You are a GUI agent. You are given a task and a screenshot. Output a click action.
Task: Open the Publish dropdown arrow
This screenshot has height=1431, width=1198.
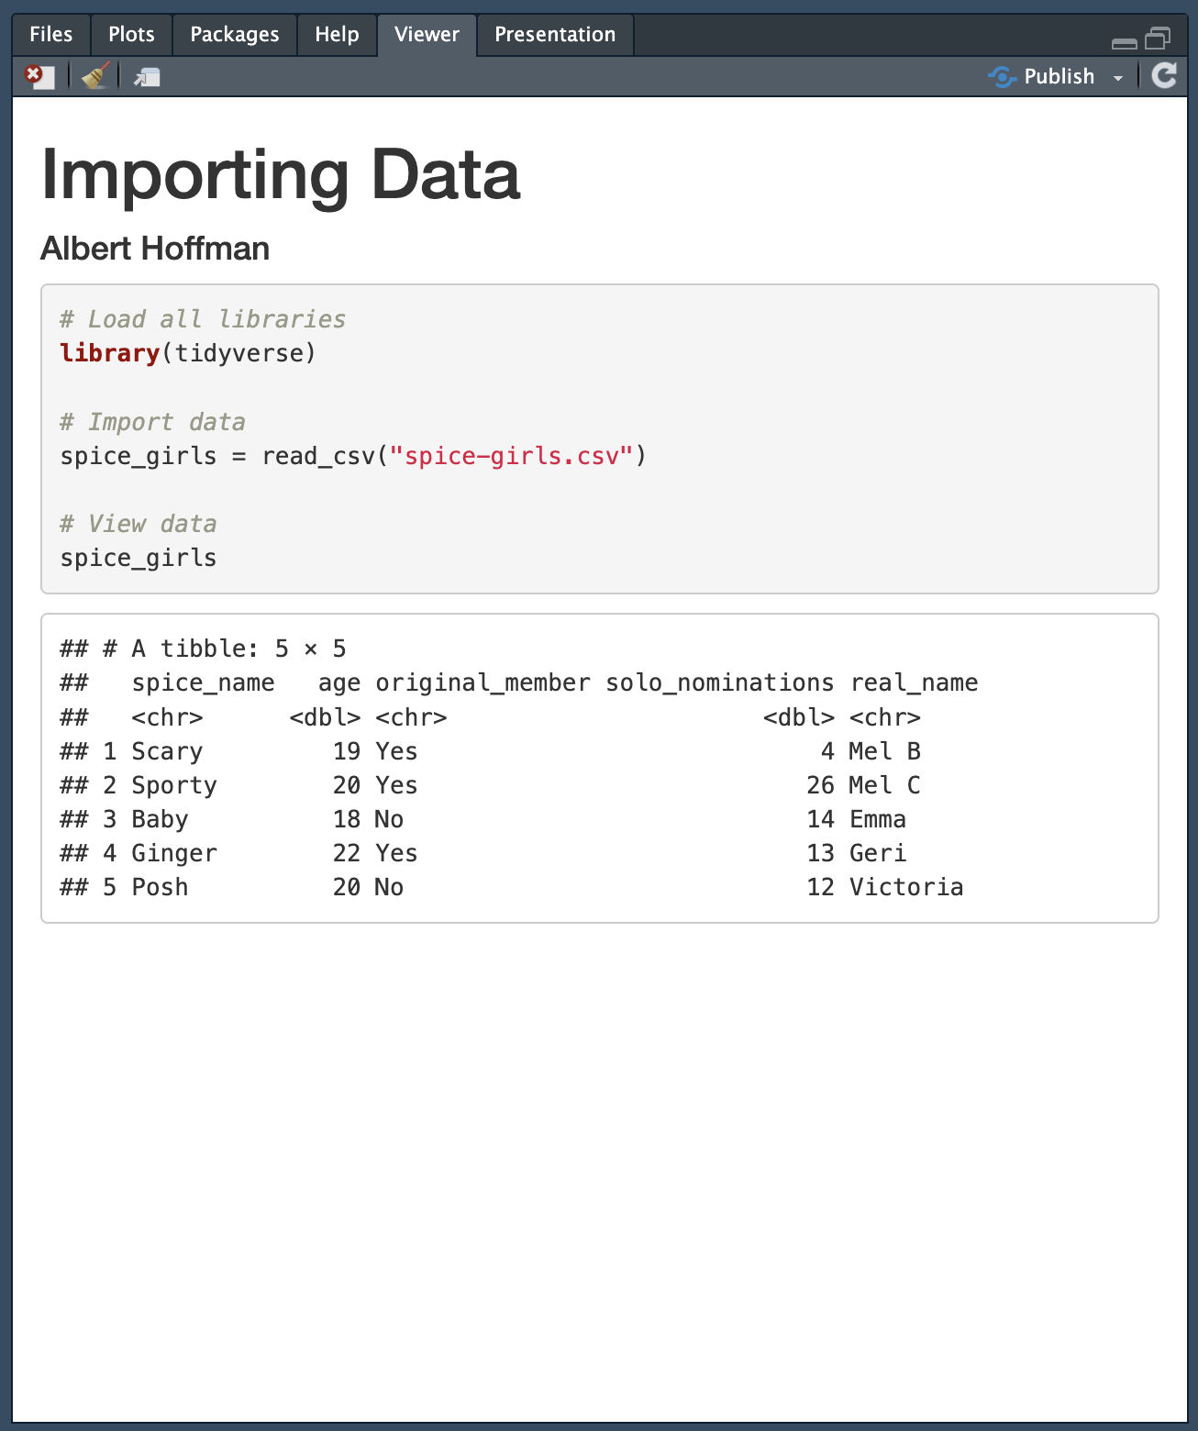click(x=1118, y=78)
